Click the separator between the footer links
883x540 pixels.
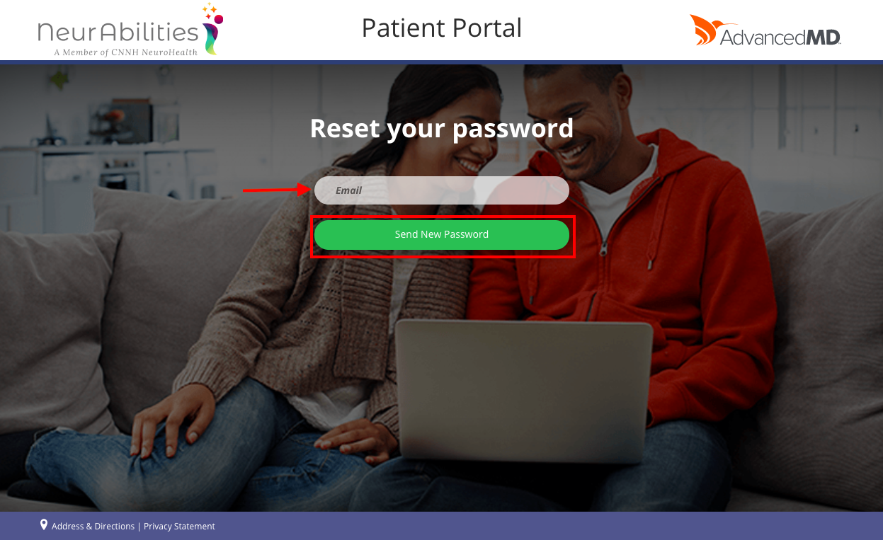tap(139, 527)
